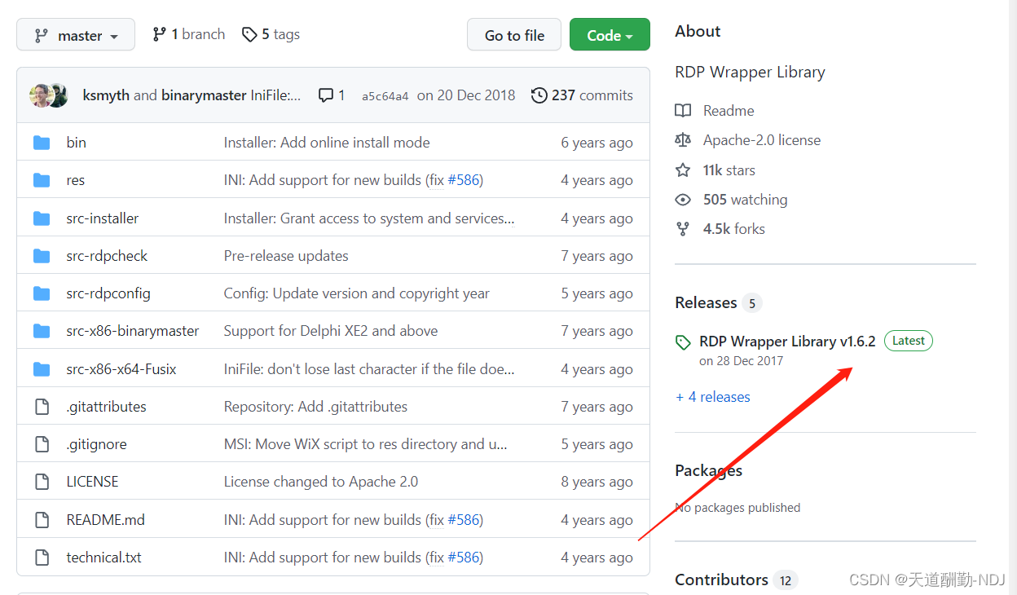Click the fork icon beside 4.5k forks
This screenshot has width=1017, height=595.
[683, 229]
